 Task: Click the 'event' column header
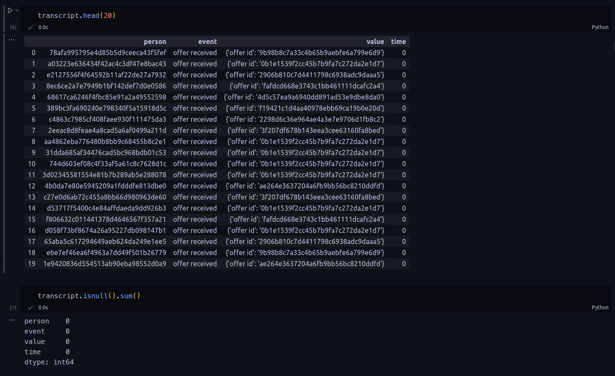click(208, 41)
